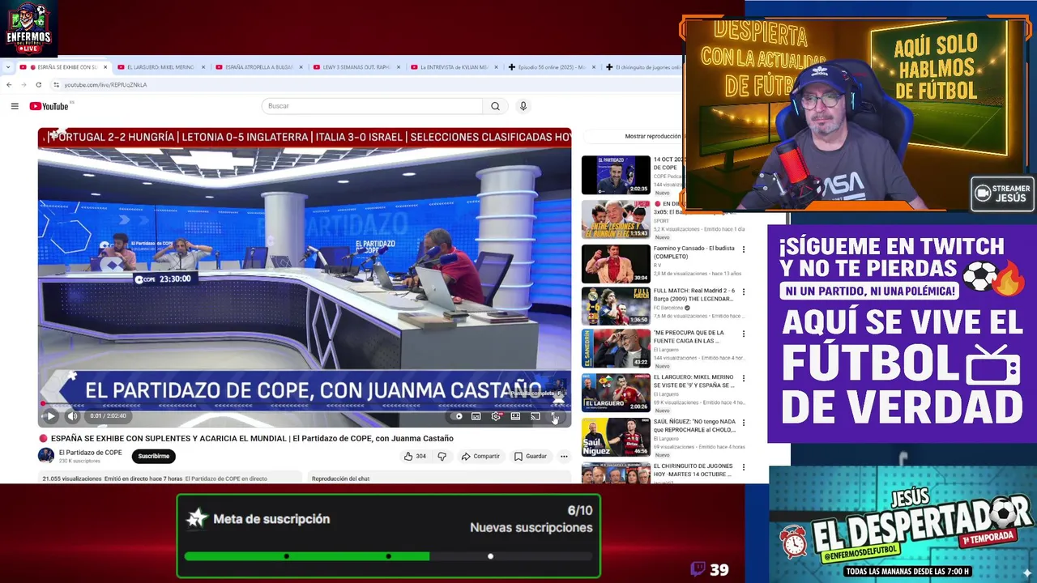Switch to ESPAÑA ATROPELLA A BULGARIA tab
The image size is (1037, 583).
point(258,67)
